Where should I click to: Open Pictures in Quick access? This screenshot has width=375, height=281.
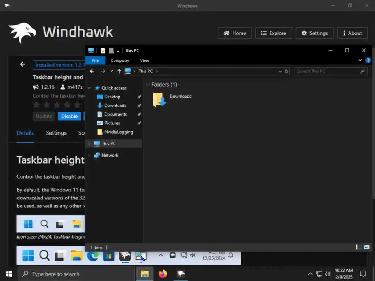(112, 123)
